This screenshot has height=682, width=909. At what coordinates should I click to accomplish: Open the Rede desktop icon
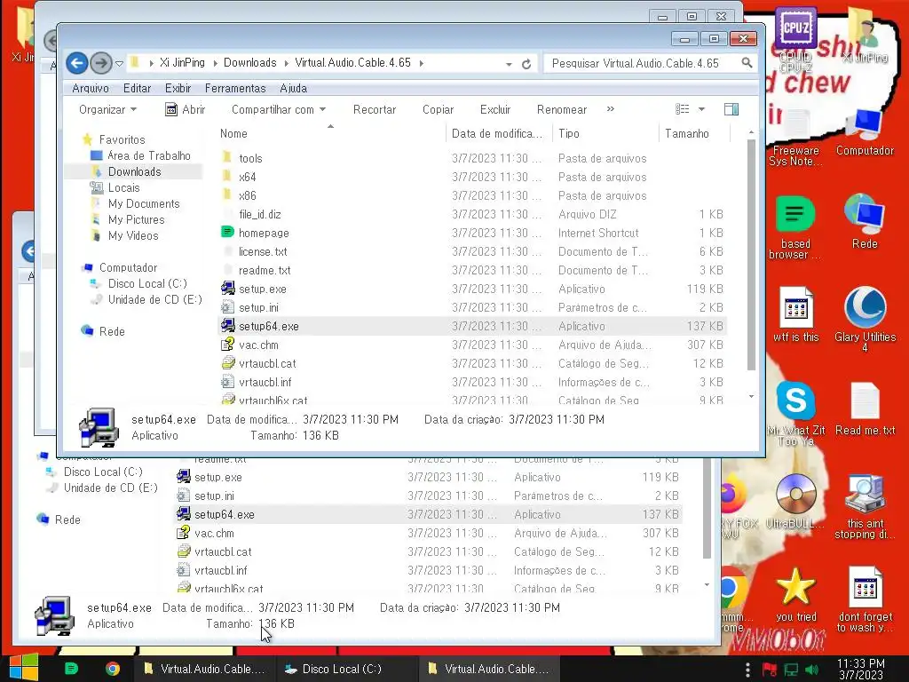(x=865, y=221)
